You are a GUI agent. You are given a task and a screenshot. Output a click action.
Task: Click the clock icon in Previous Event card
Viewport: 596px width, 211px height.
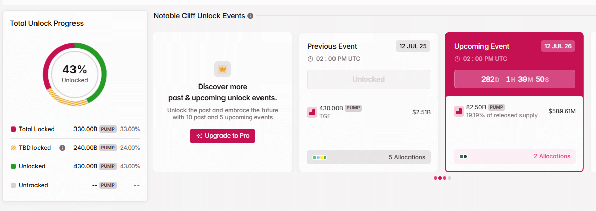click(x=310, y=59)
